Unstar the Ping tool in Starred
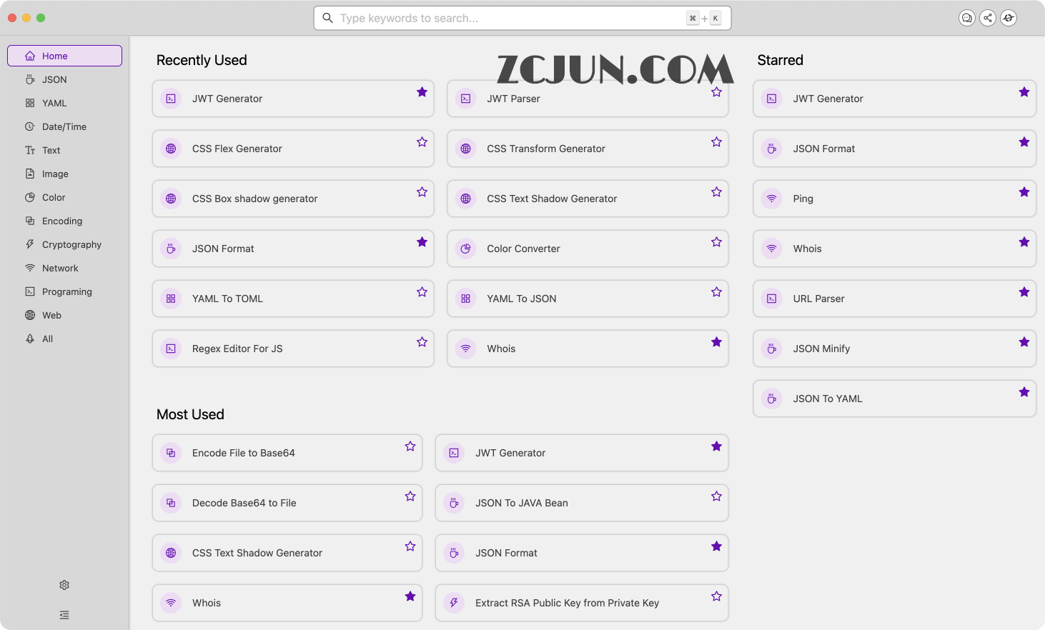Screen dimensions: 1045x630 (x=1024, y=192)
